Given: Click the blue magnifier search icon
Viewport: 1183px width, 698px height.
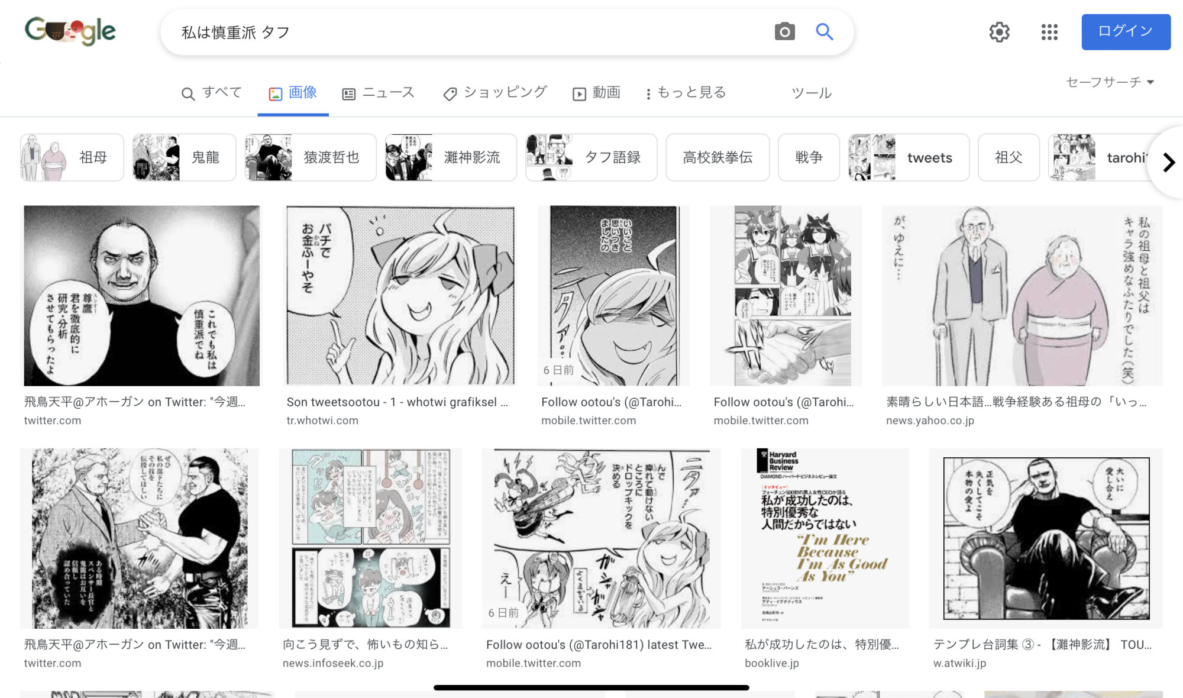Looking at the screenshot, I should click(x=824, y=32).
